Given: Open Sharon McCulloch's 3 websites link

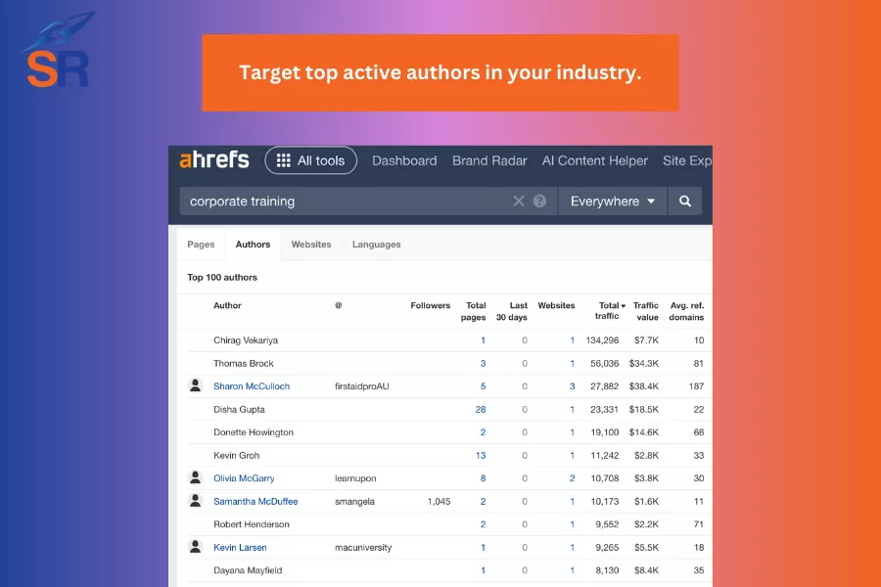Looking at the screenshot, I should tap(572, 386).
